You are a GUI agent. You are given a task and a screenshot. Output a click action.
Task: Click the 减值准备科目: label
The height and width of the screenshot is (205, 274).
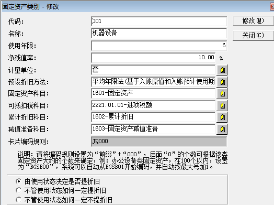pos(28,130)
